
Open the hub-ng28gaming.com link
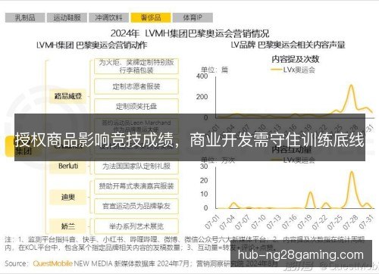[301, 255]
